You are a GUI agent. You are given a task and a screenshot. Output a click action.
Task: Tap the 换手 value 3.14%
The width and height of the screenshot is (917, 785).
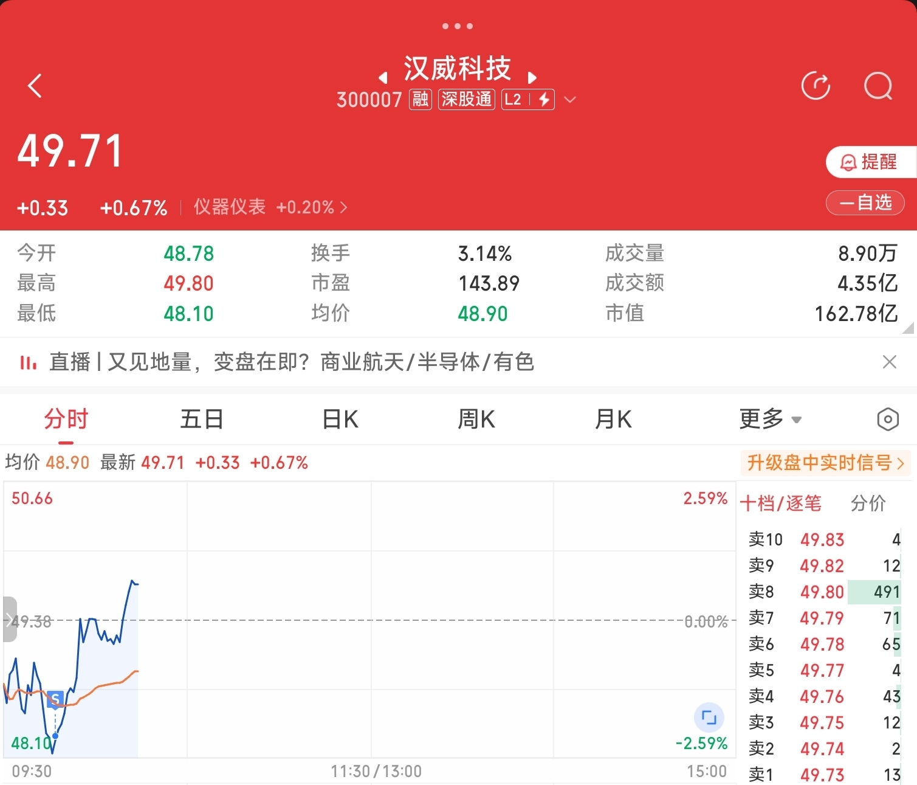coord(485,254)
